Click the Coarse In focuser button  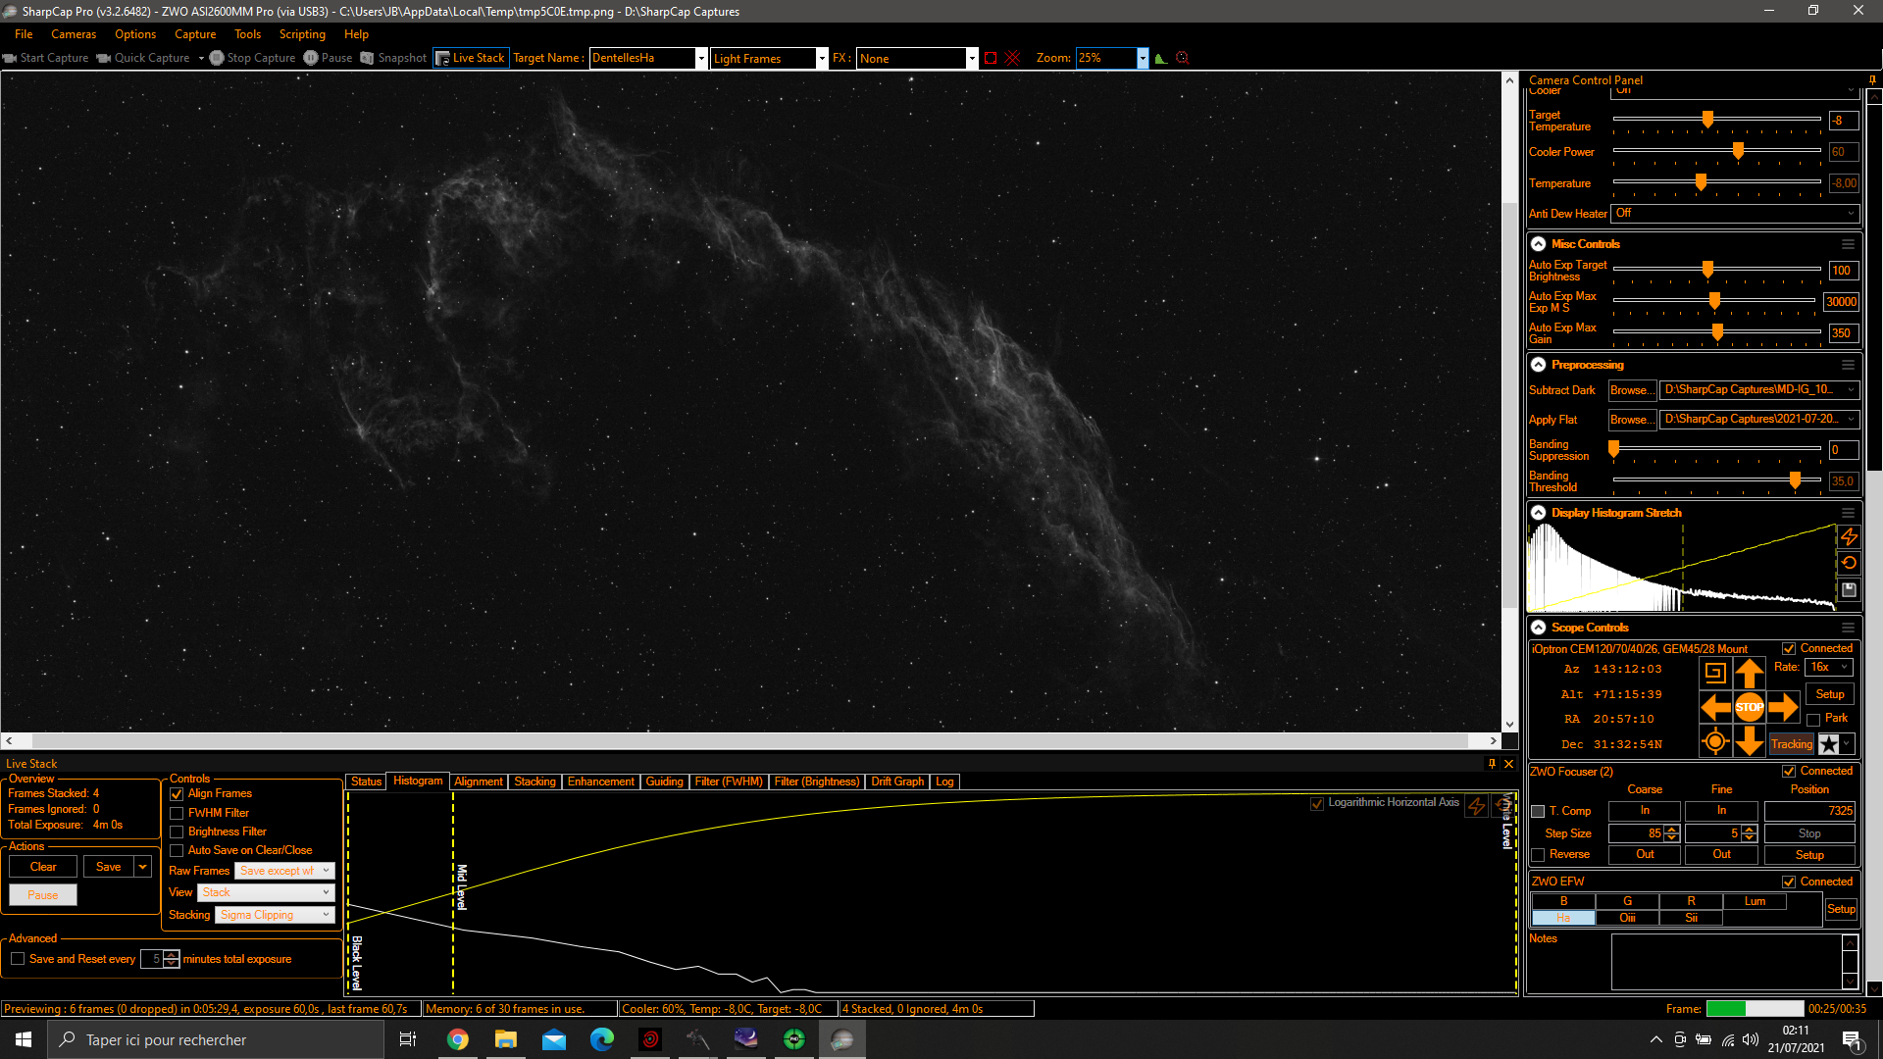[1645, 811]
